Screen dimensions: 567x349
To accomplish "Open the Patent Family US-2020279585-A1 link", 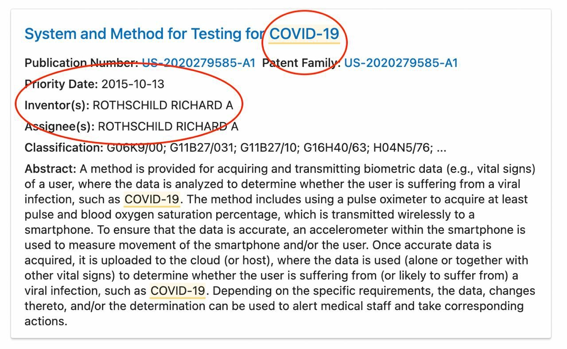I will [x=400, y=63].
